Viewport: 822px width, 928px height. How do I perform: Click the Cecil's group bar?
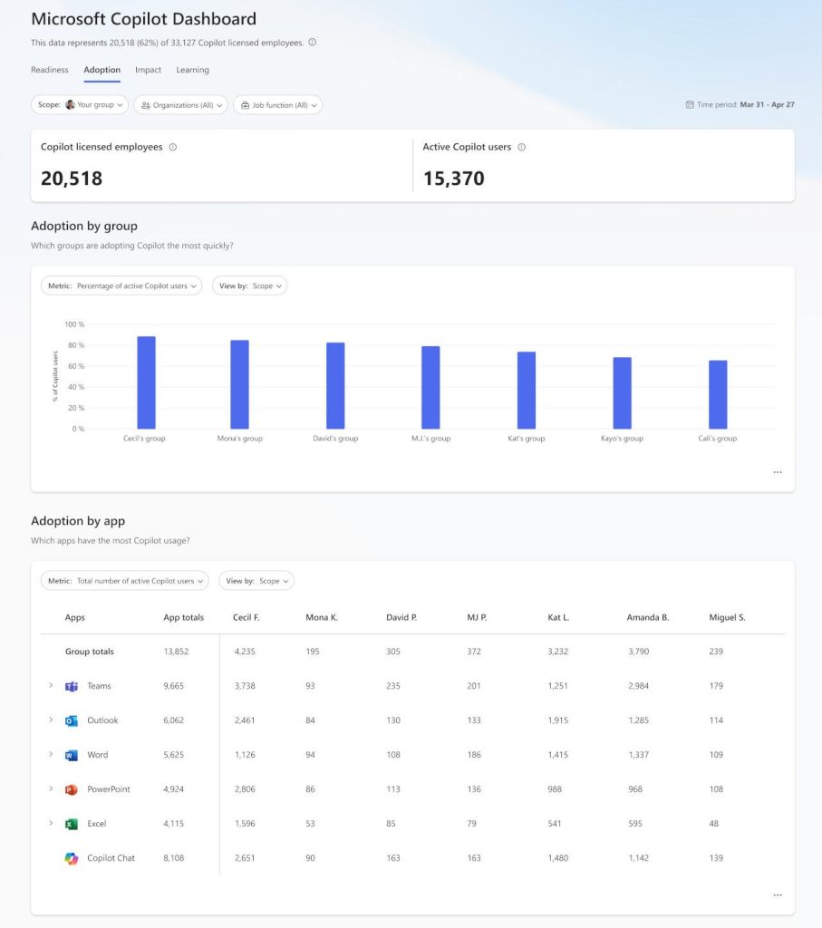tap(146, 382)
